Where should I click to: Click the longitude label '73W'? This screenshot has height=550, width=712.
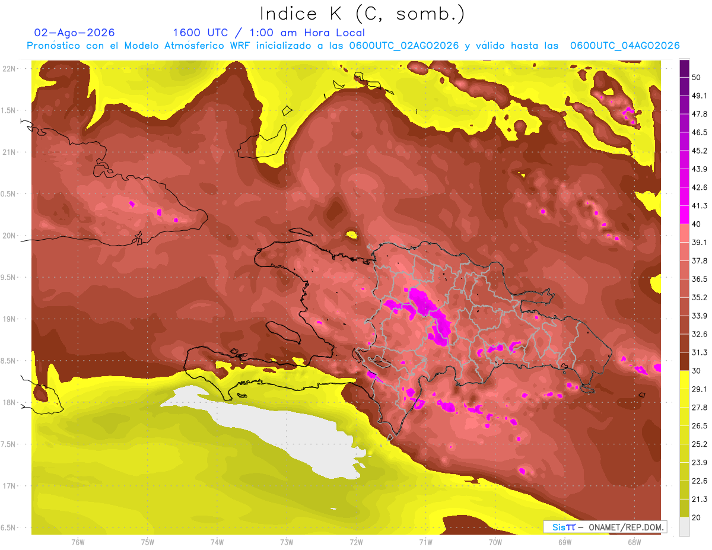pos(287,542)
